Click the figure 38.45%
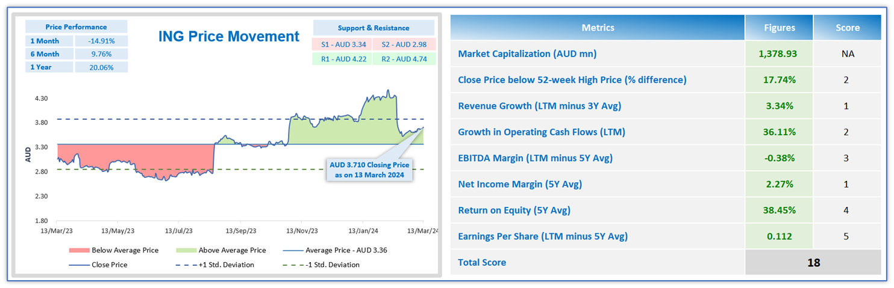This screenshot has height=288, width=894. tap(778, 210)
